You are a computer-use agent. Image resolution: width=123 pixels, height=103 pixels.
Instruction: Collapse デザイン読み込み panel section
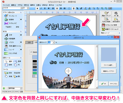21,13
